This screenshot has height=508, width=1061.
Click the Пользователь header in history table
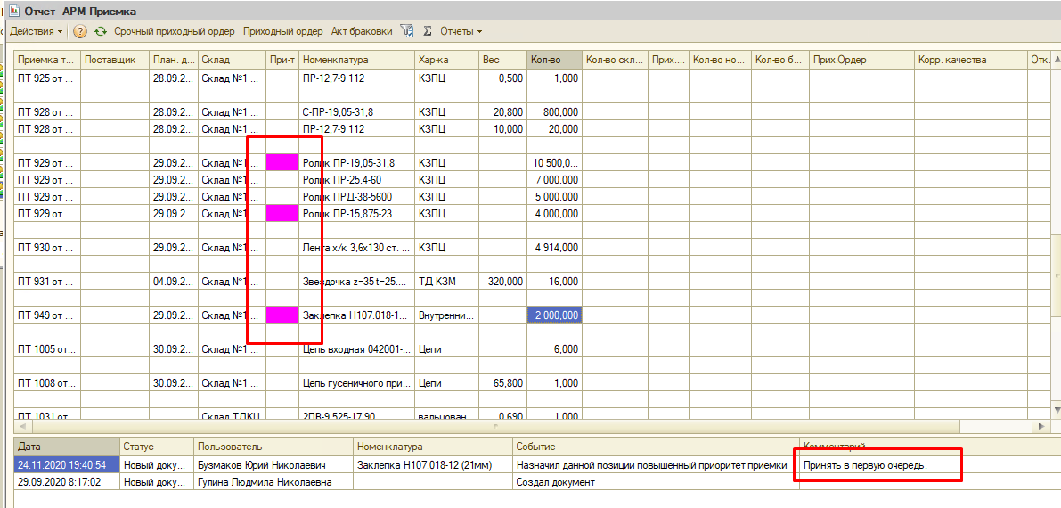[x=273, y=447]
